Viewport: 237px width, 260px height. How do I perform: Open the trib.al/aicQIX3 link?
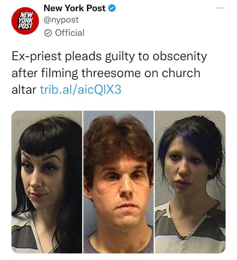(x=81, y=90)
